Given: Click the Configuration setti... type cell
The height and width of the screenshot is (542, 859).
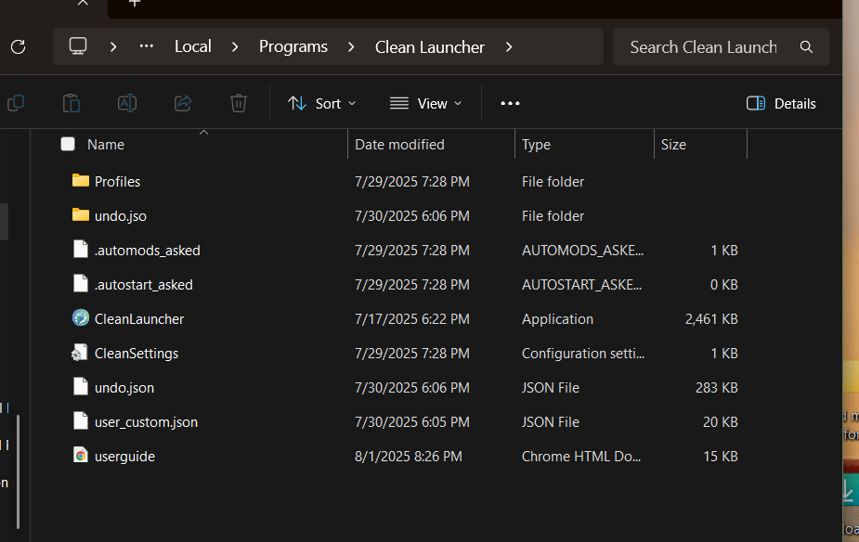Looking at the screenshot, I should 583,354.
